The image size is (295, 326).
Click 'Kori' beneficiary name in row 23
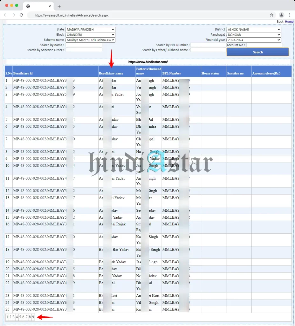114,295
